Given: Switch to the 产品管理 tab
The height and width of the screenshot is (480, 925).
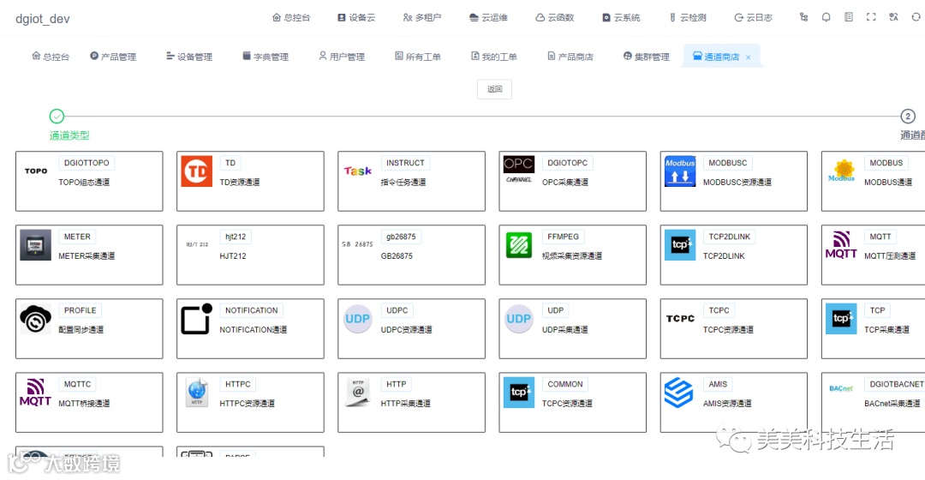Looking at the screenshot, I should click(x=113, y=57).
